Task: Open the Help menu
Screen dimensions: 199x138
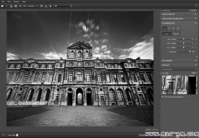Action: [x=24, y=2]
